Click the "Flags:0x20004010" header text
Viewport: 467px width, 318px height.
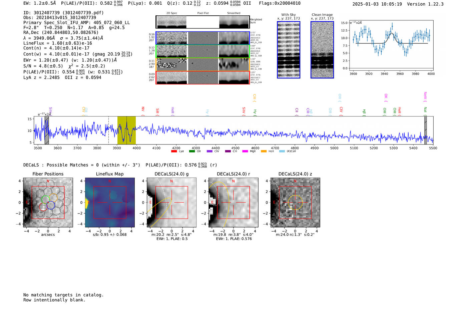tap(280, 3)
